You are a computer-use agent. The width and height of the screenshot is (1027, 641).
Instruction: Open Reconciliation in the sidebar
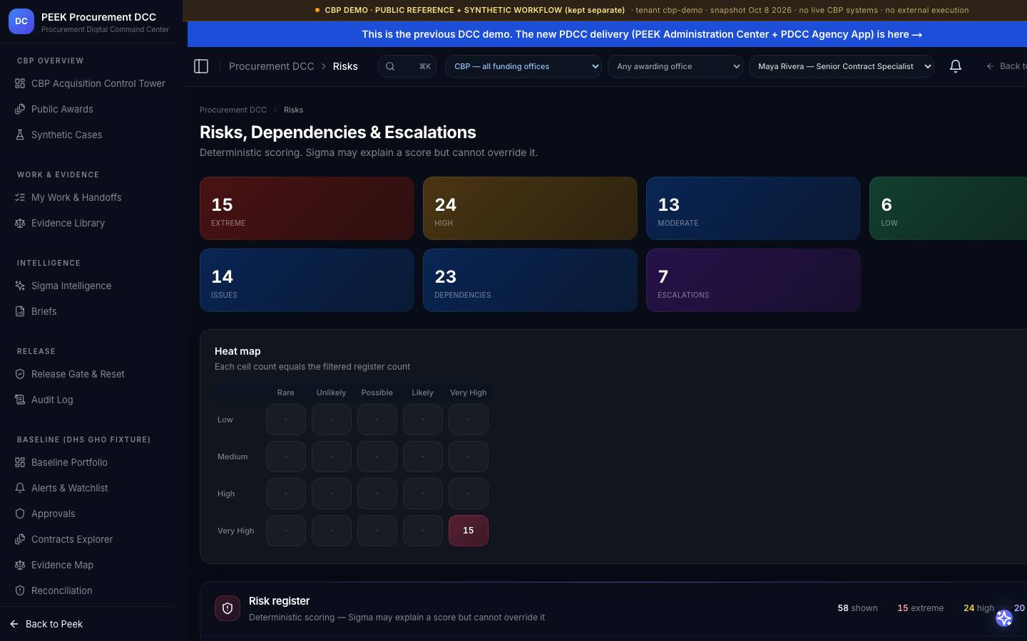(x=88, y=590)
